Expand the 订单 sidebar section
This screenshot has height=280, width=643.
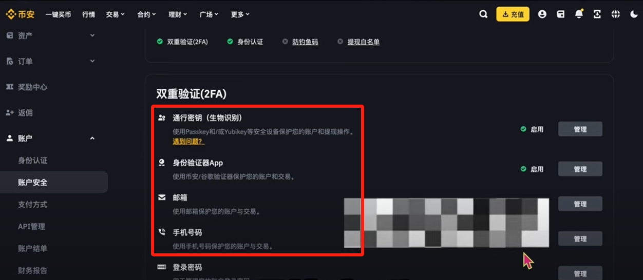point(50,61)
